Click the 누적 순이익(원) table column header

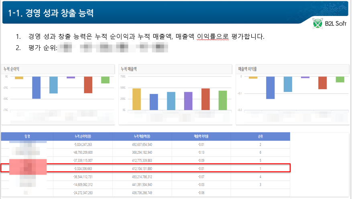pos(83,137)
